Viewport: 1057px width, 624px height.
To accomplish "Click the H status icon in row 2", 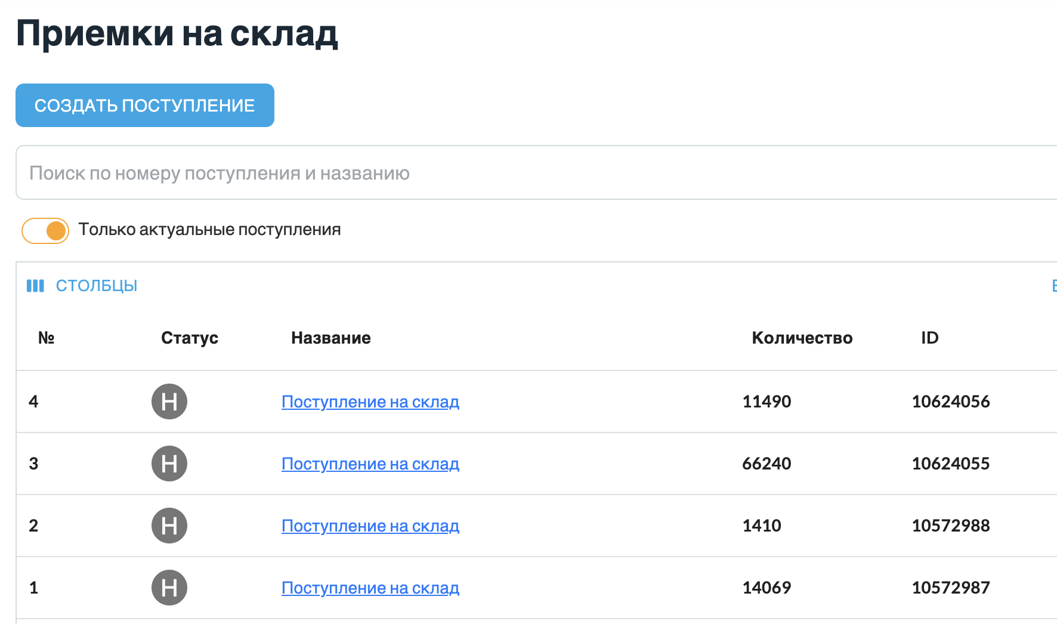I will point(169,526).
